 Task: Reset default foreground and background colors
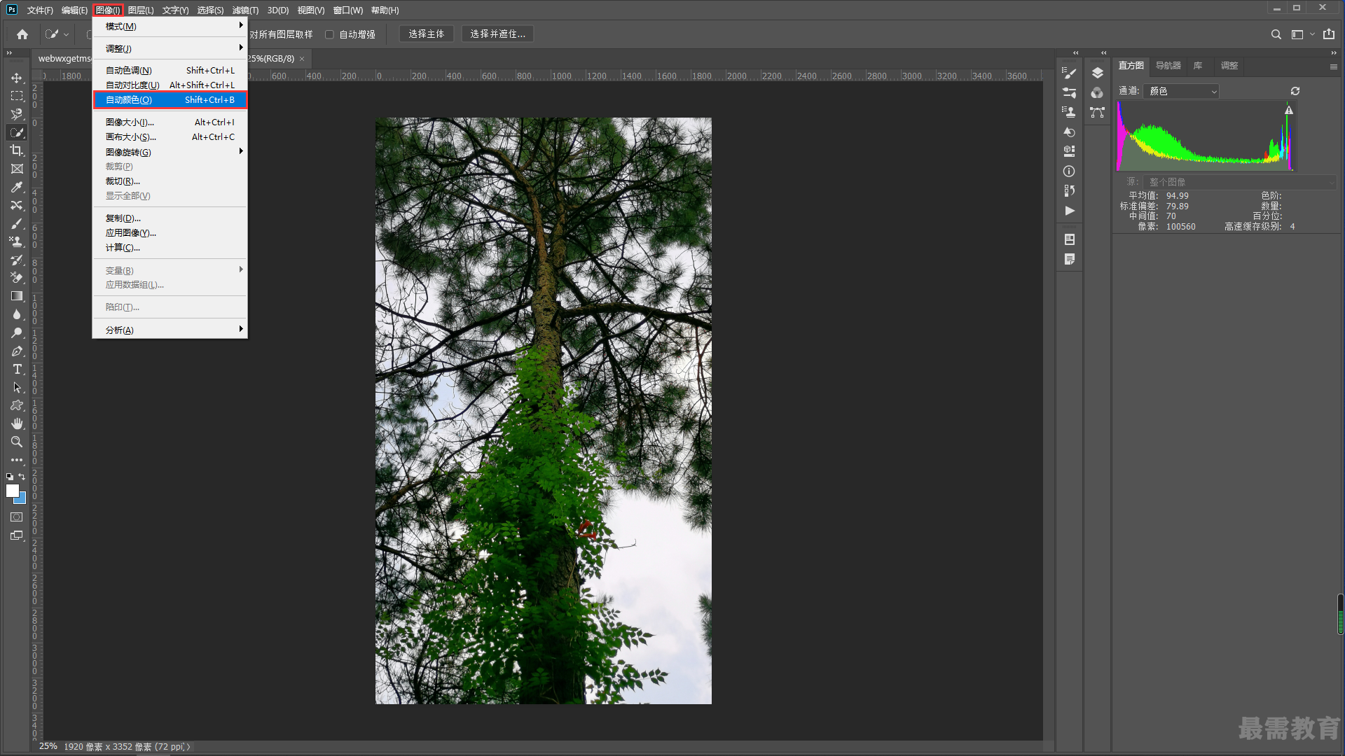[x=10, y=476]
